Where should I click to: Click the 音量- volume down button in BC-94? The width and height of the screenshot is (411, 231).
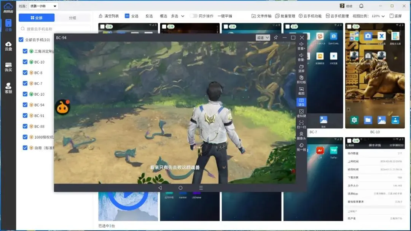click(x=301, y=57)
